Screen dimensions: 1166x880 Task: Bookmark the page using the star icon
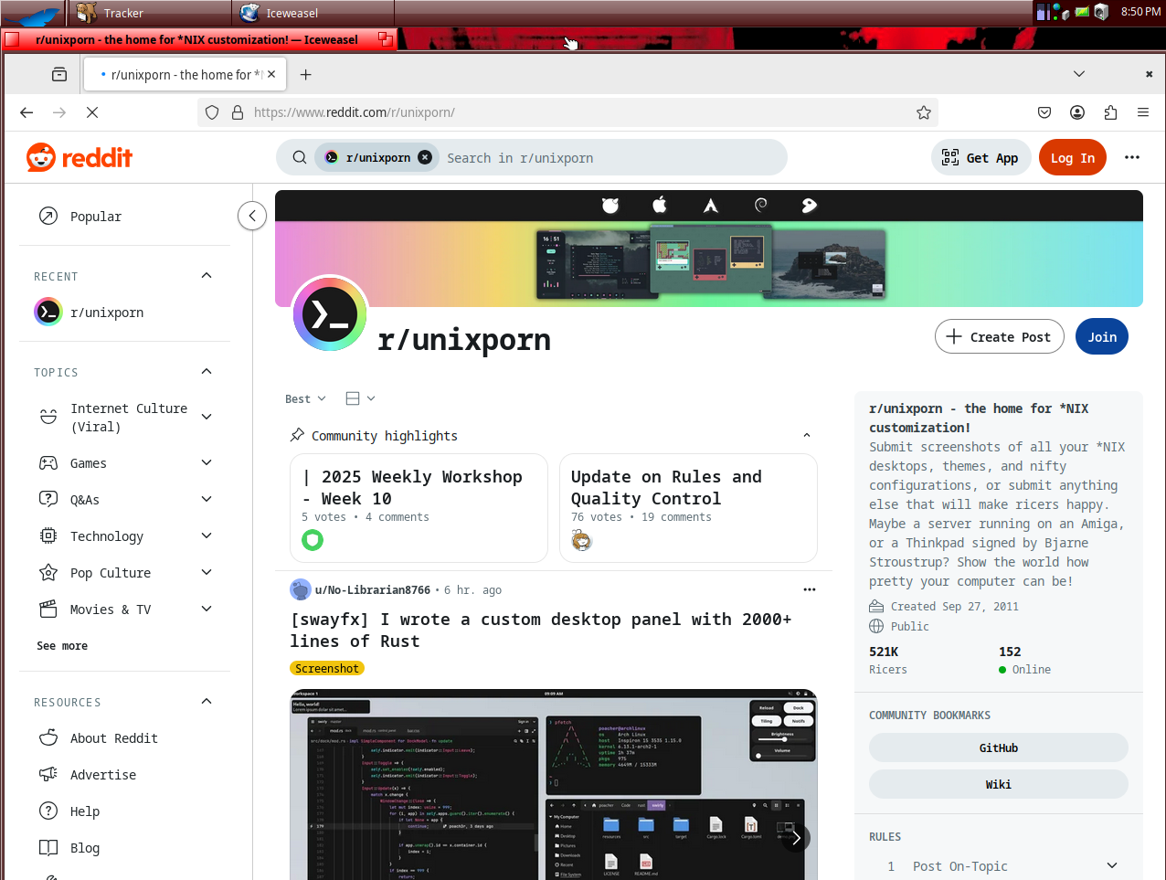pos(924,111)
